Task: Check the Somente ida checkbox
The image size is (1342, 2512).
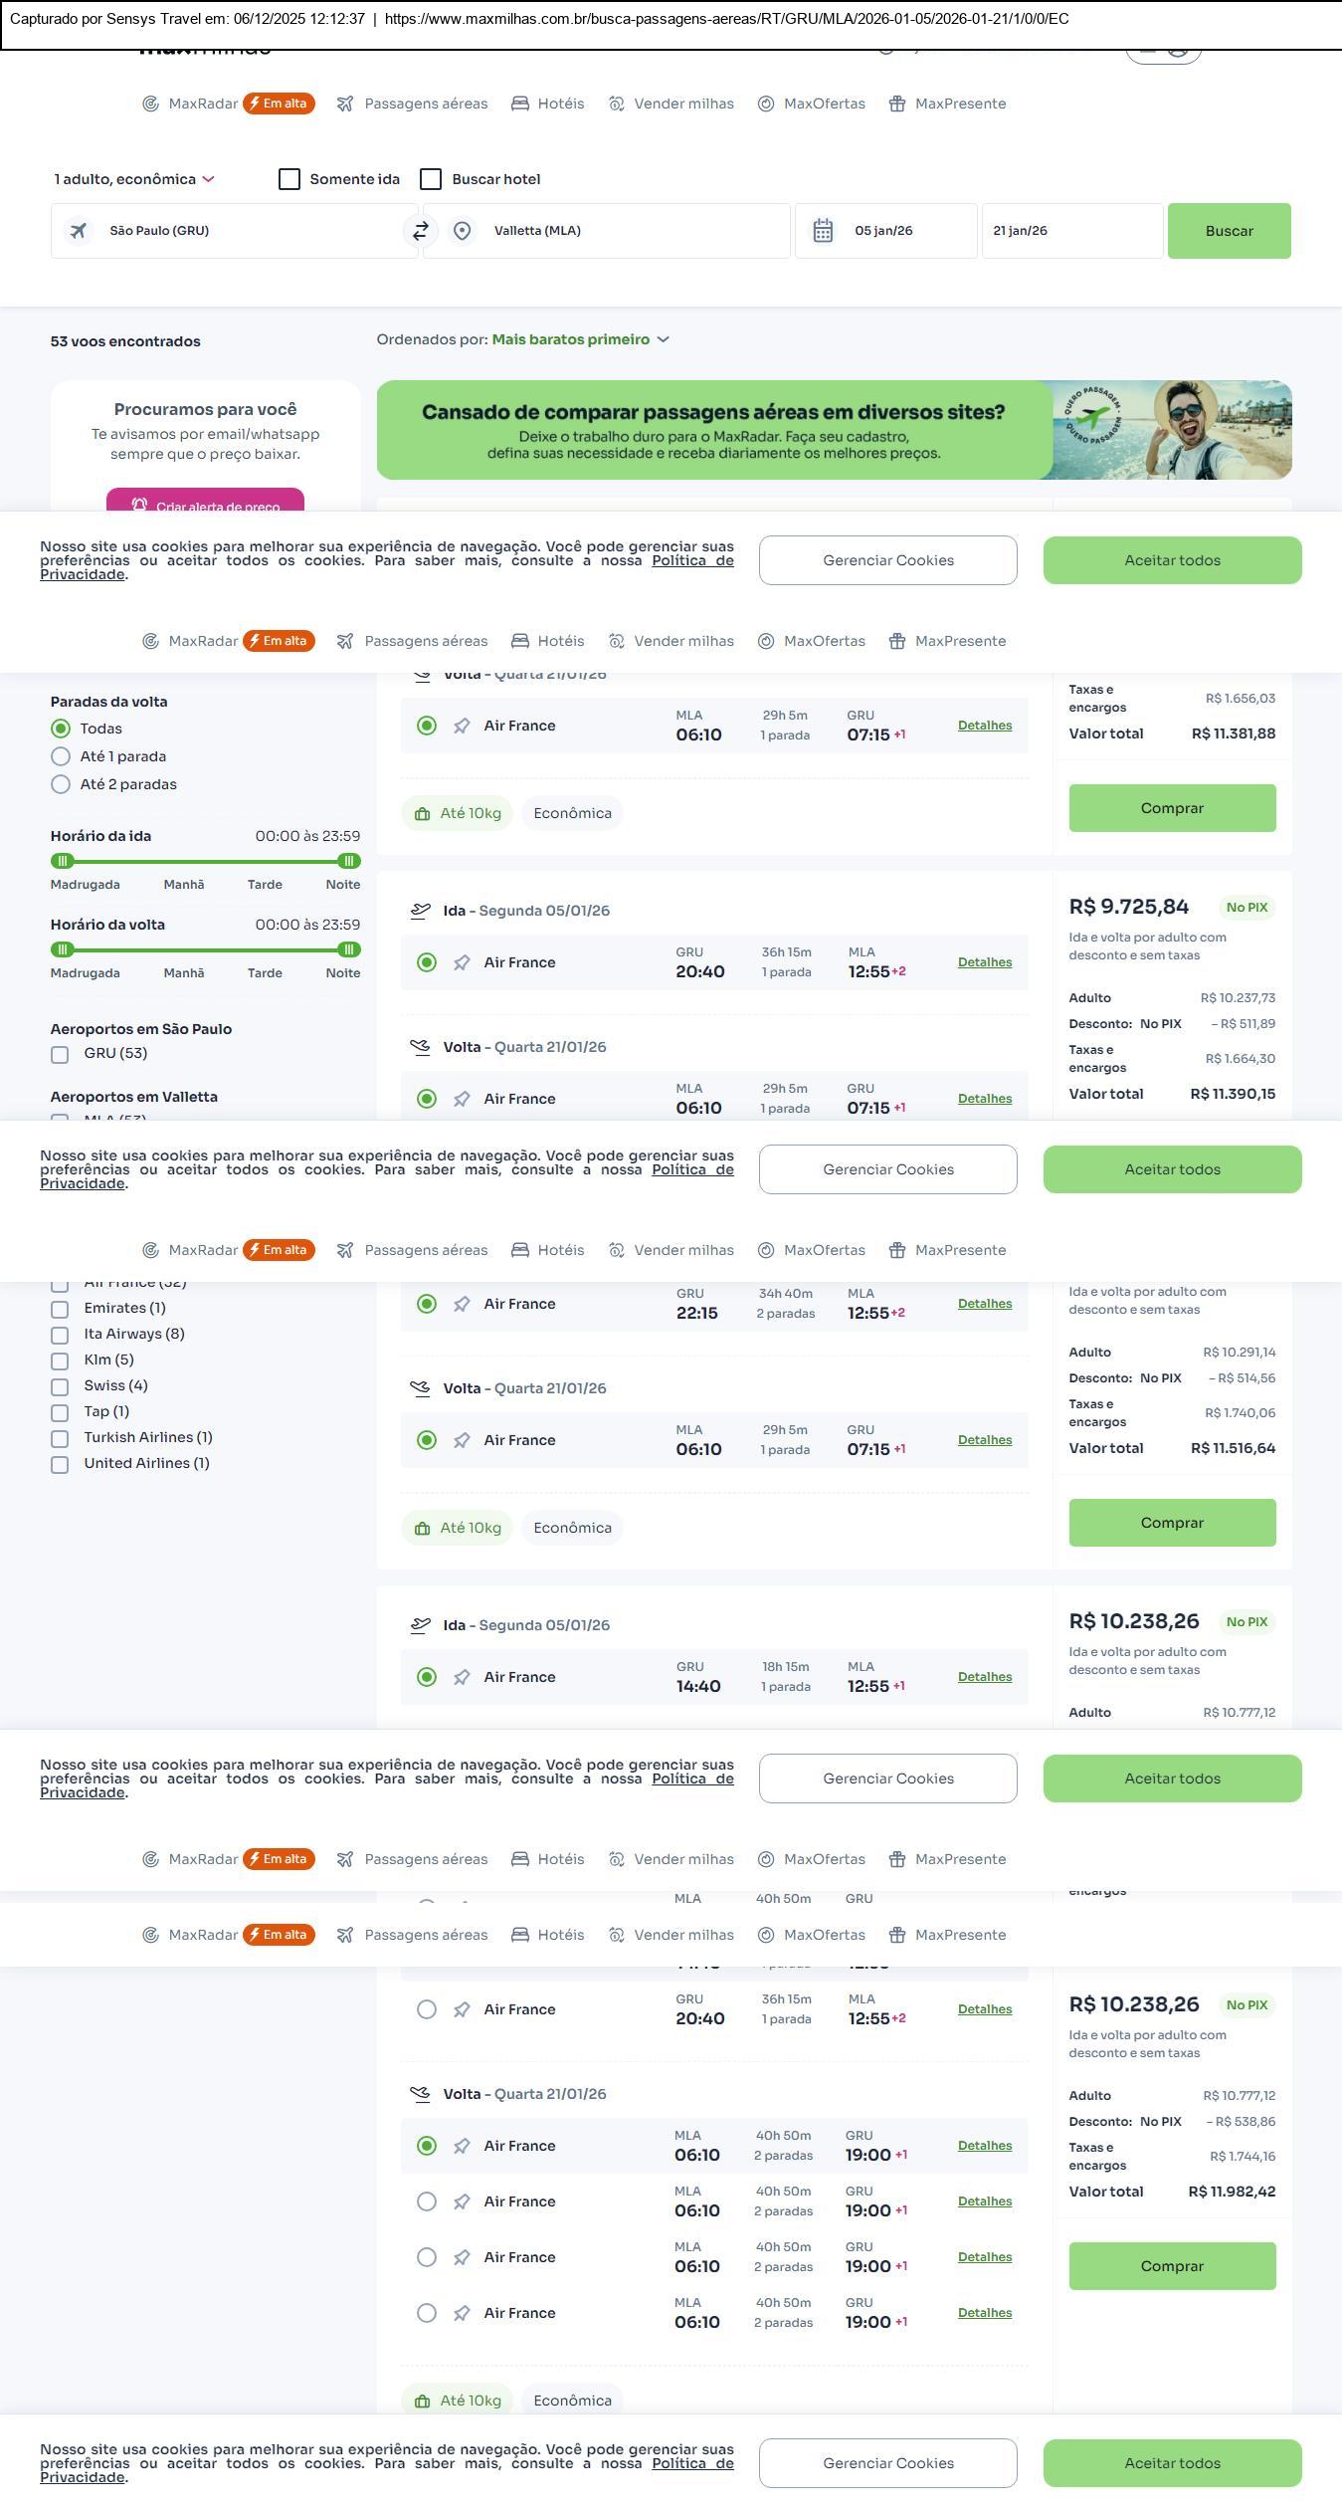Action: click(289, 179)
